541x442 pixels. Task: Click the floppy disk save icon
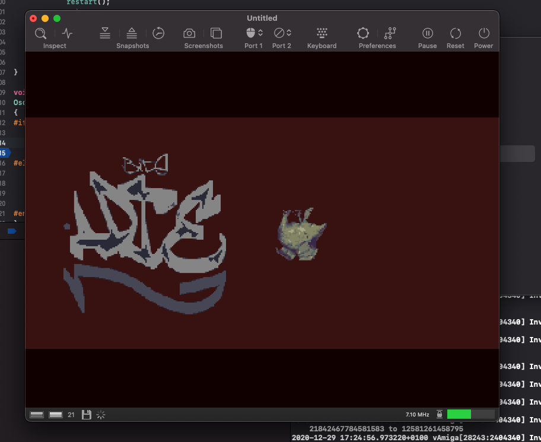(86, 415)
